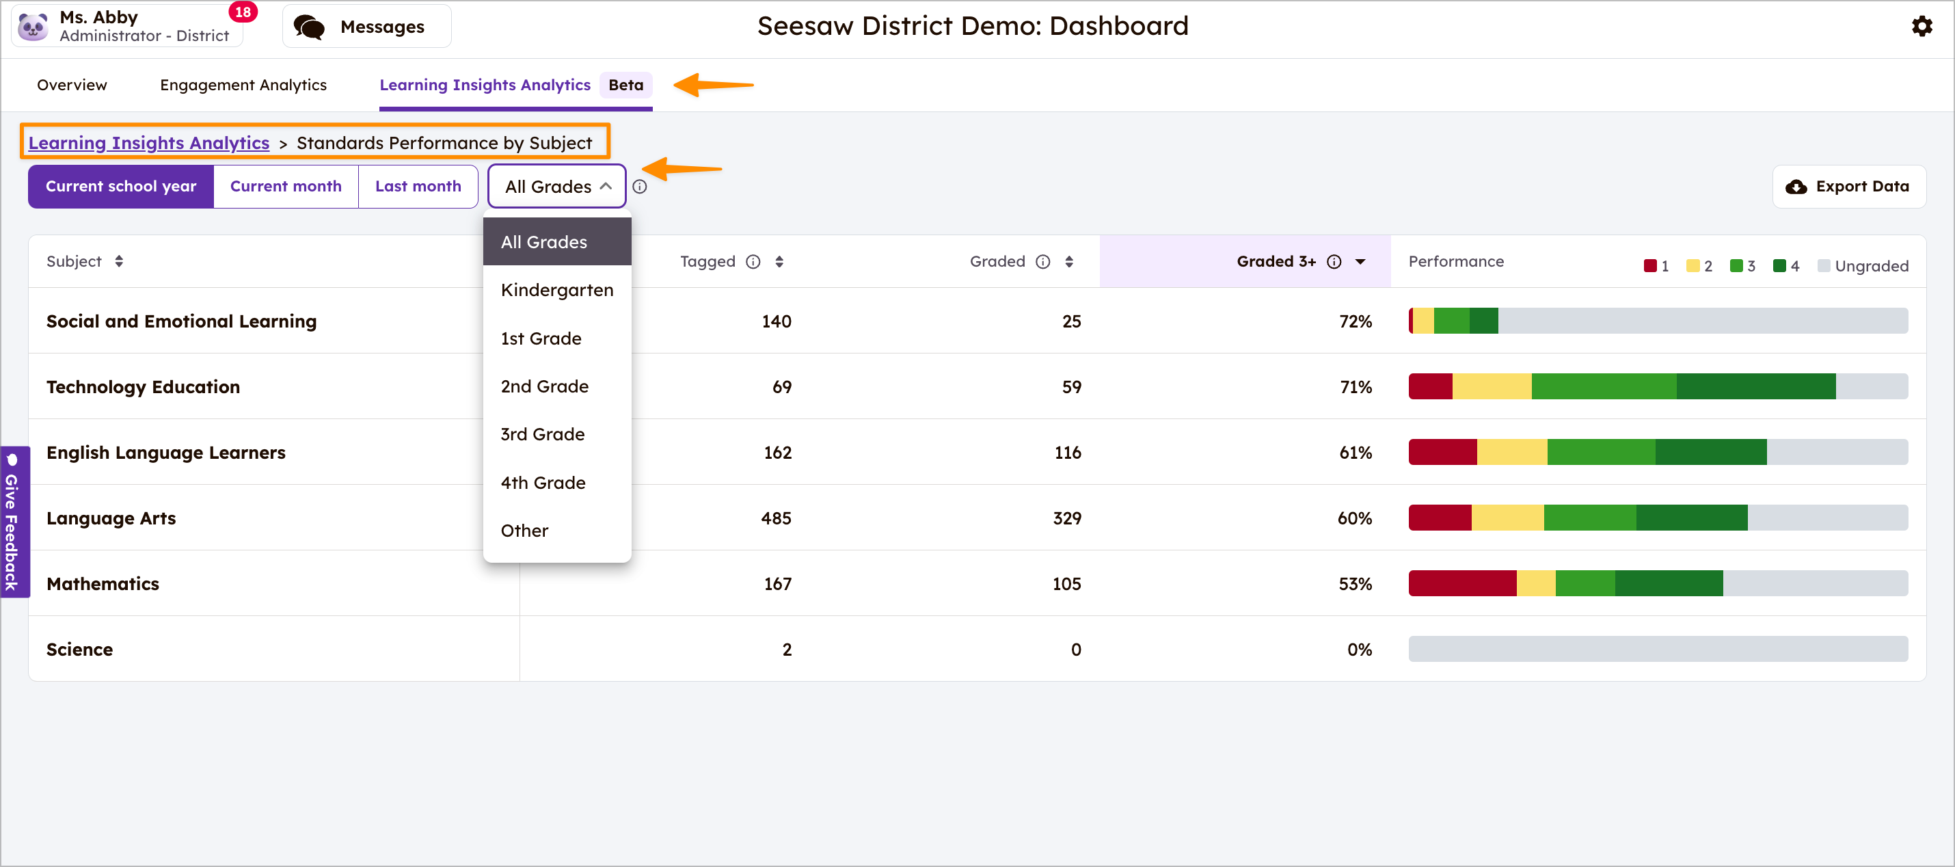Viewport: 1955px width, 867px height.
Task: Select Current school year range
Action: coord(121,187)
